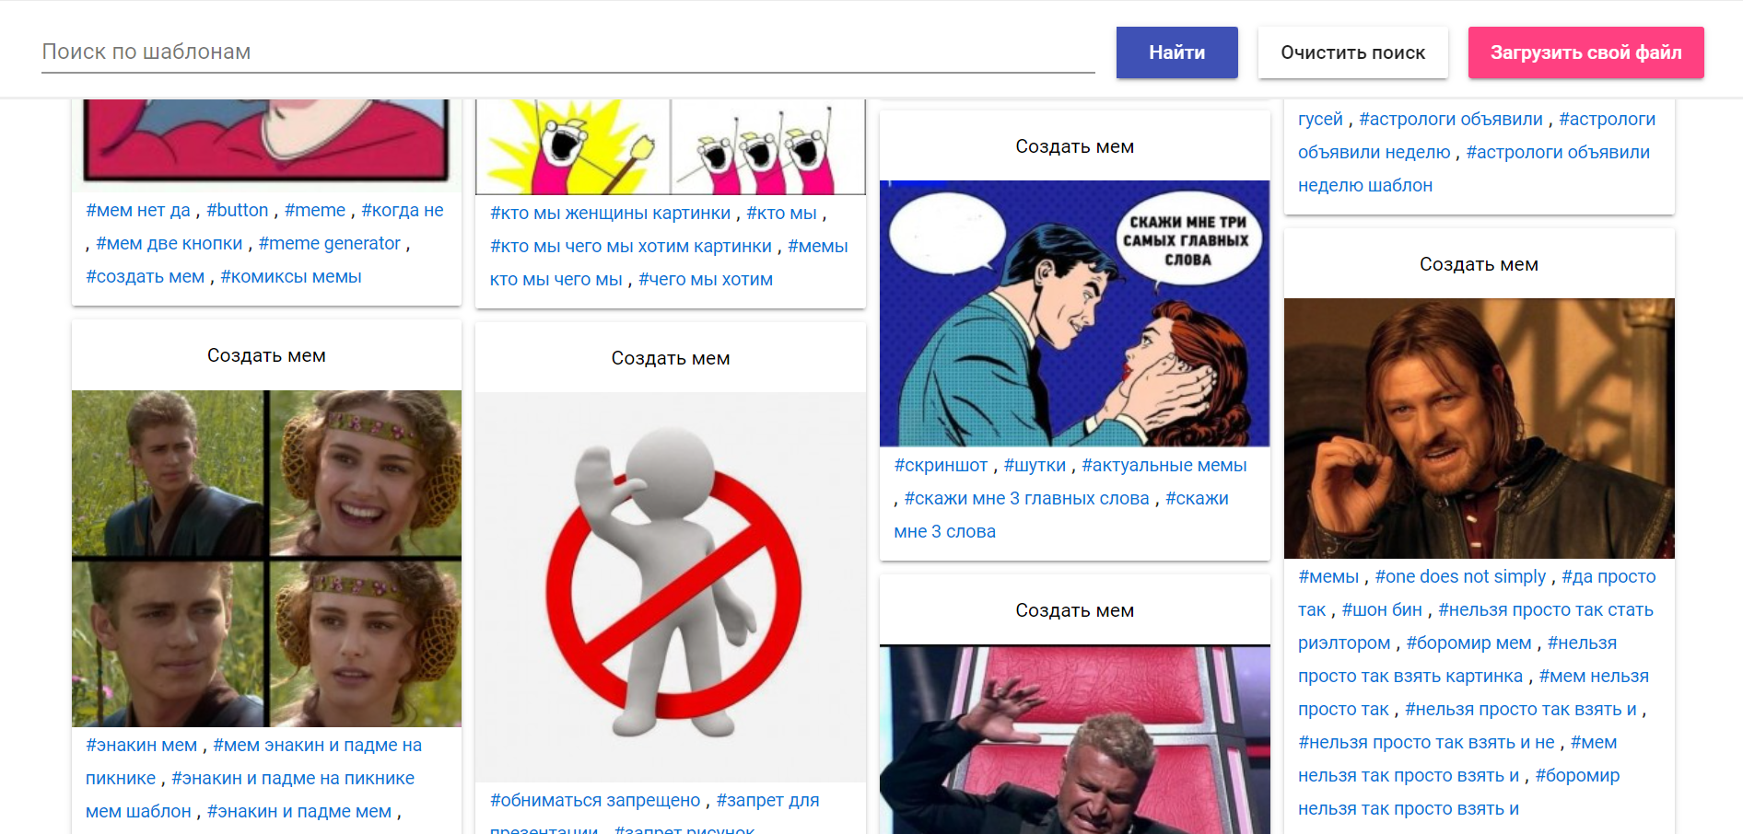Click the '#мемы кто мы чего мы' tag

(x=669, y=262)
